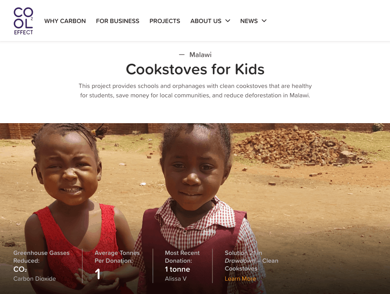390x294 pixels.
Task: Open the Projects menu item
Action: (x=165, y=21)
